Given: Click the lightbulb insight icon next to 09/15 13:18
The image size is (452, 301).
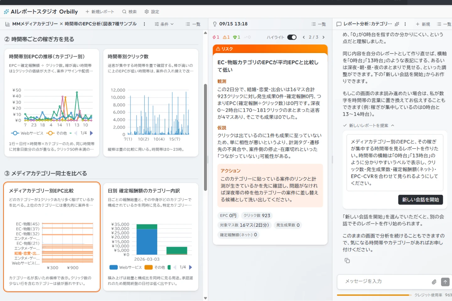Looking at the screenshot, I should point(215,24).
